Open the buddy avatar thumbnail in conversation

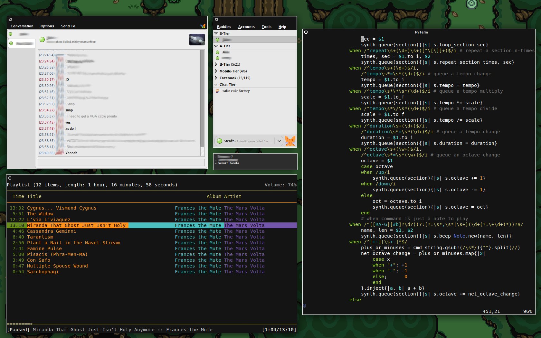(197, 40)
